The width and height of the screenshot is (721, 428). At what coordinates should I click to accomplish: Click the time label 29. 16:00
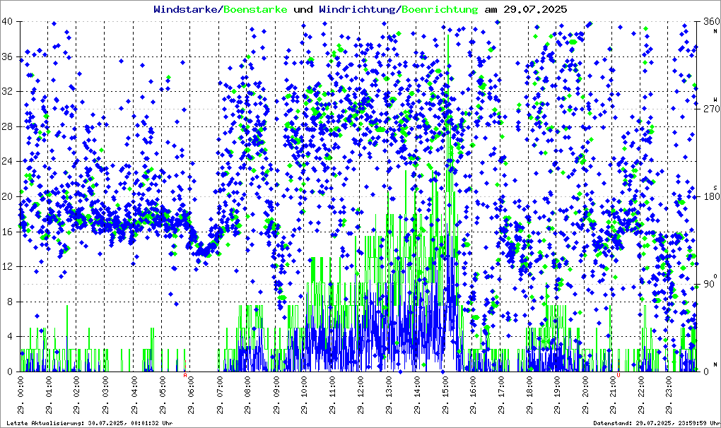474,396
